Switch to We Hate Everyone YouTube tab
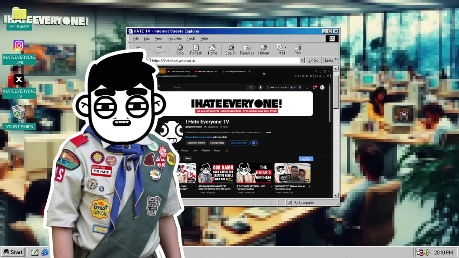459x258 pixels. [x=206, y=71]
